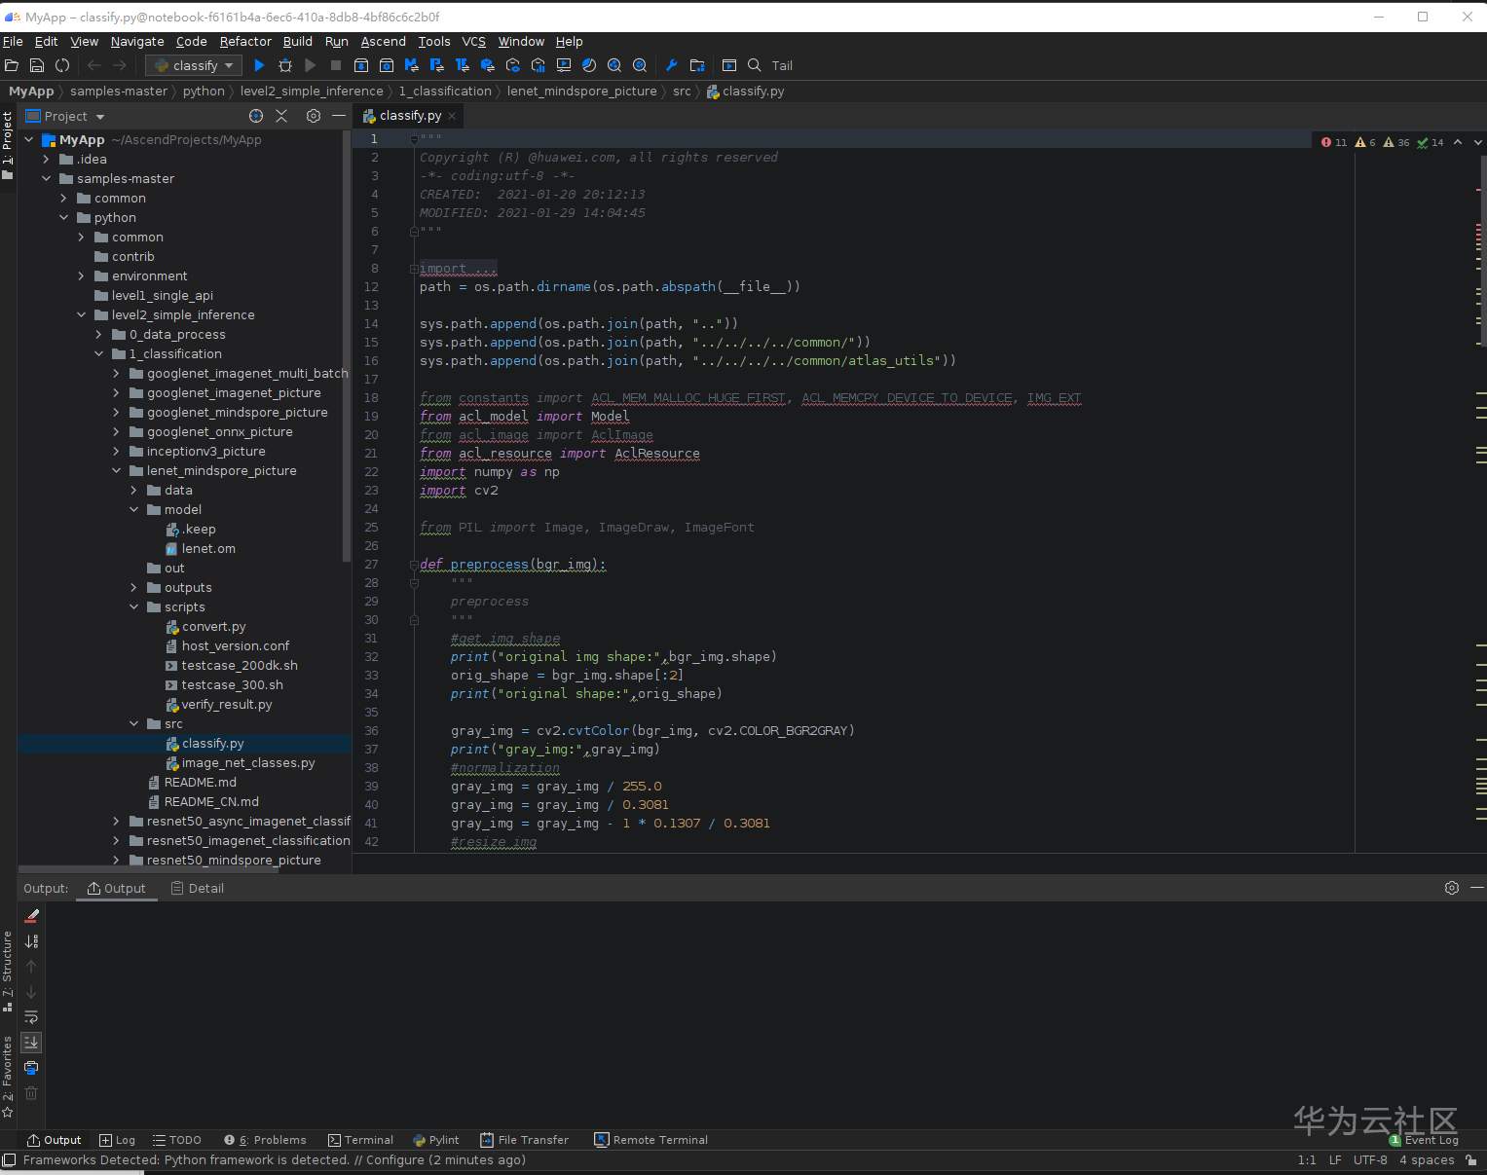The image size is (1487, 1175).
Task: Expand the googlenet_onnx_picture folder
Action: (x=117, y=432)
